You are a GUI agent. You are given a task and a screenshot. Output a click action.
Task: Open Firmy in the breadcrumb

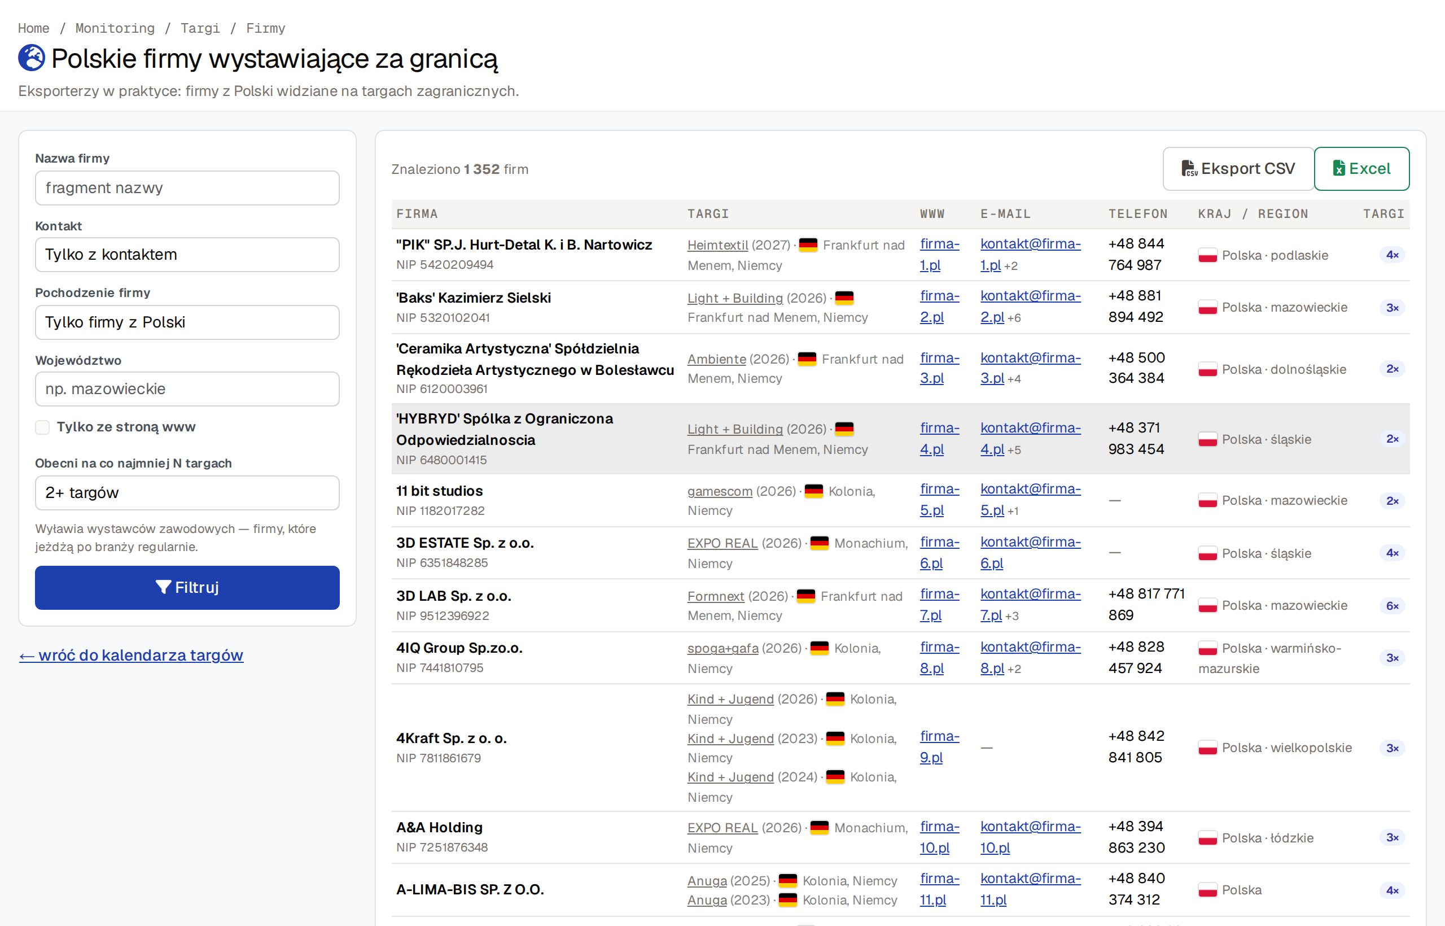266,28
